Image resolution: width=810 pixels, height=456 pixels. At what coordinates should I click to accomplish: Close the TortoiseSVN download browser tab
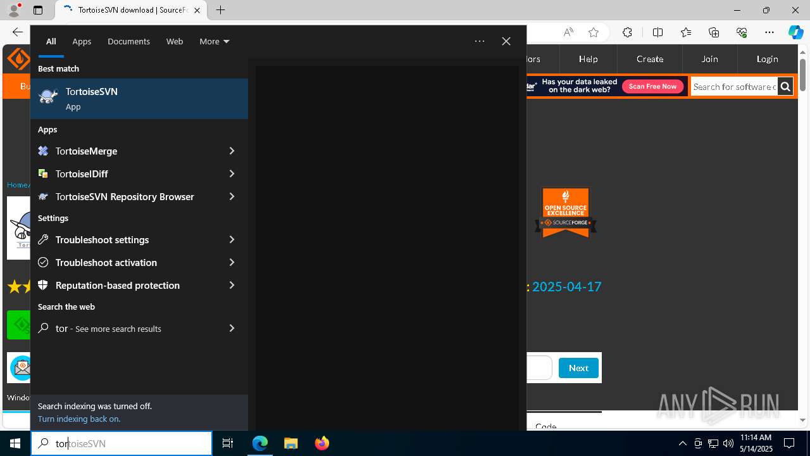point(197,10)
